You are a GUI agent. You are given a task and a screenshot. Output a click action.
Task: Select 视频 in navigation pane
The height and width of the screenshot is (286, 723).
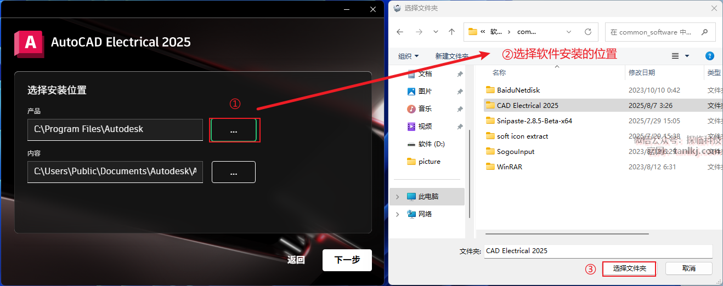pyautogui.click(x=425, y=126)
